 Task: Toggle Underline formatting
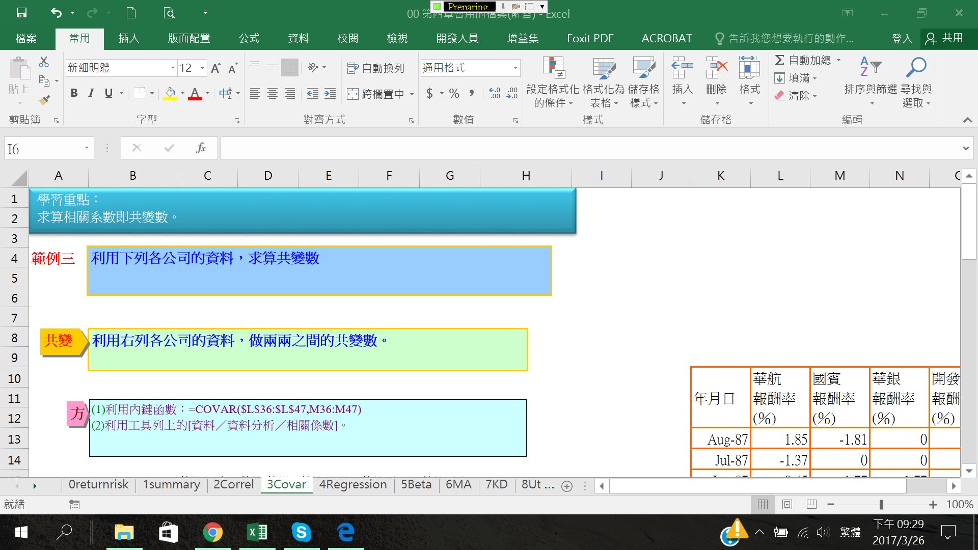(108, 93)
